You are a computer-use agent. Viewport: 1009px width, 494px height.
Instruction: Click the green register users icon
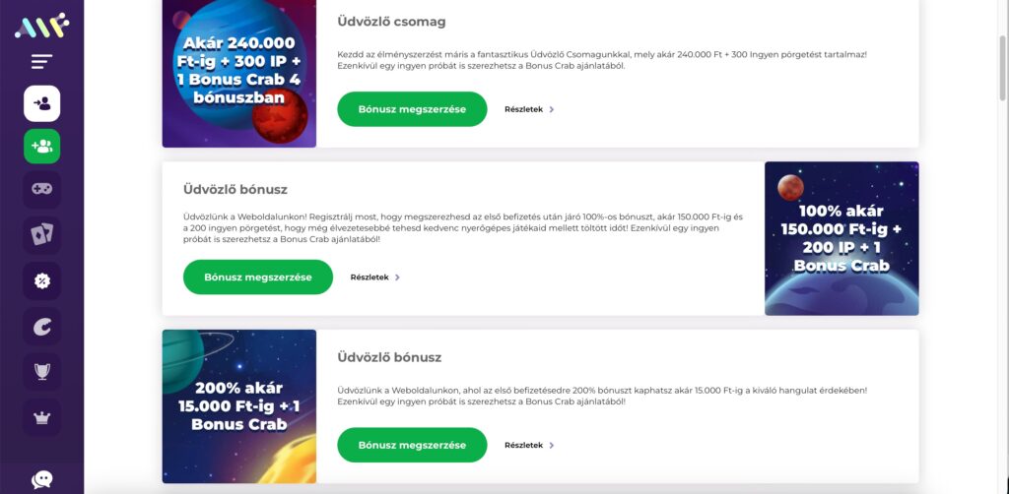click(x=41, y=147)
